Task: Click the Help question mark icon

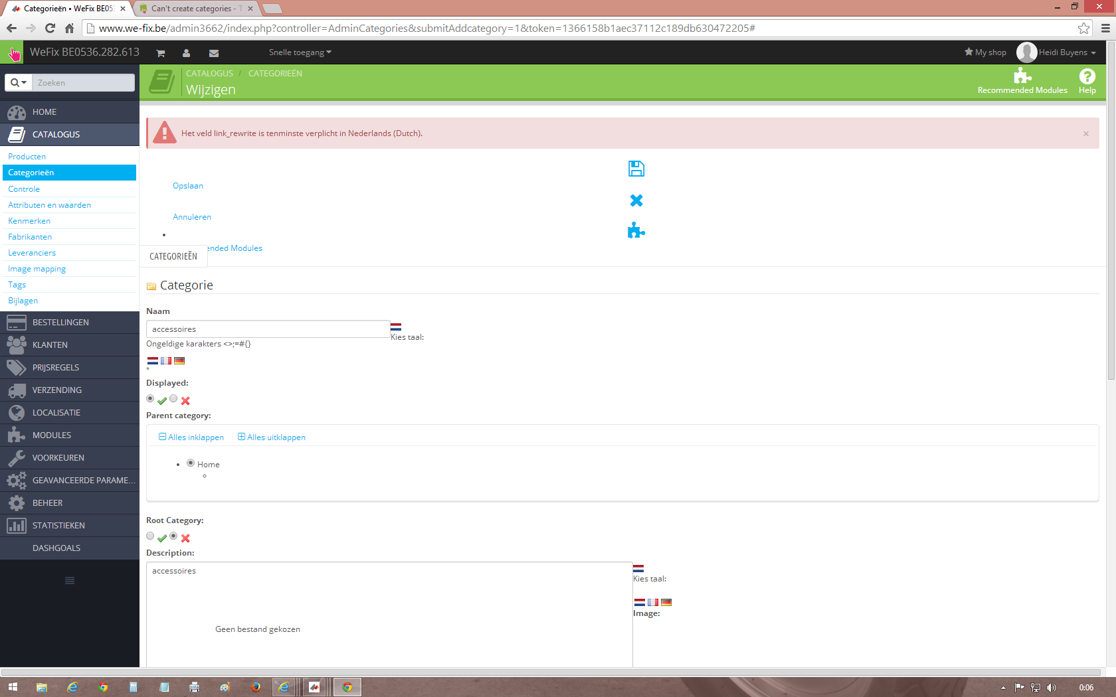Action: pyautogui.click(x=1087, y=76)
